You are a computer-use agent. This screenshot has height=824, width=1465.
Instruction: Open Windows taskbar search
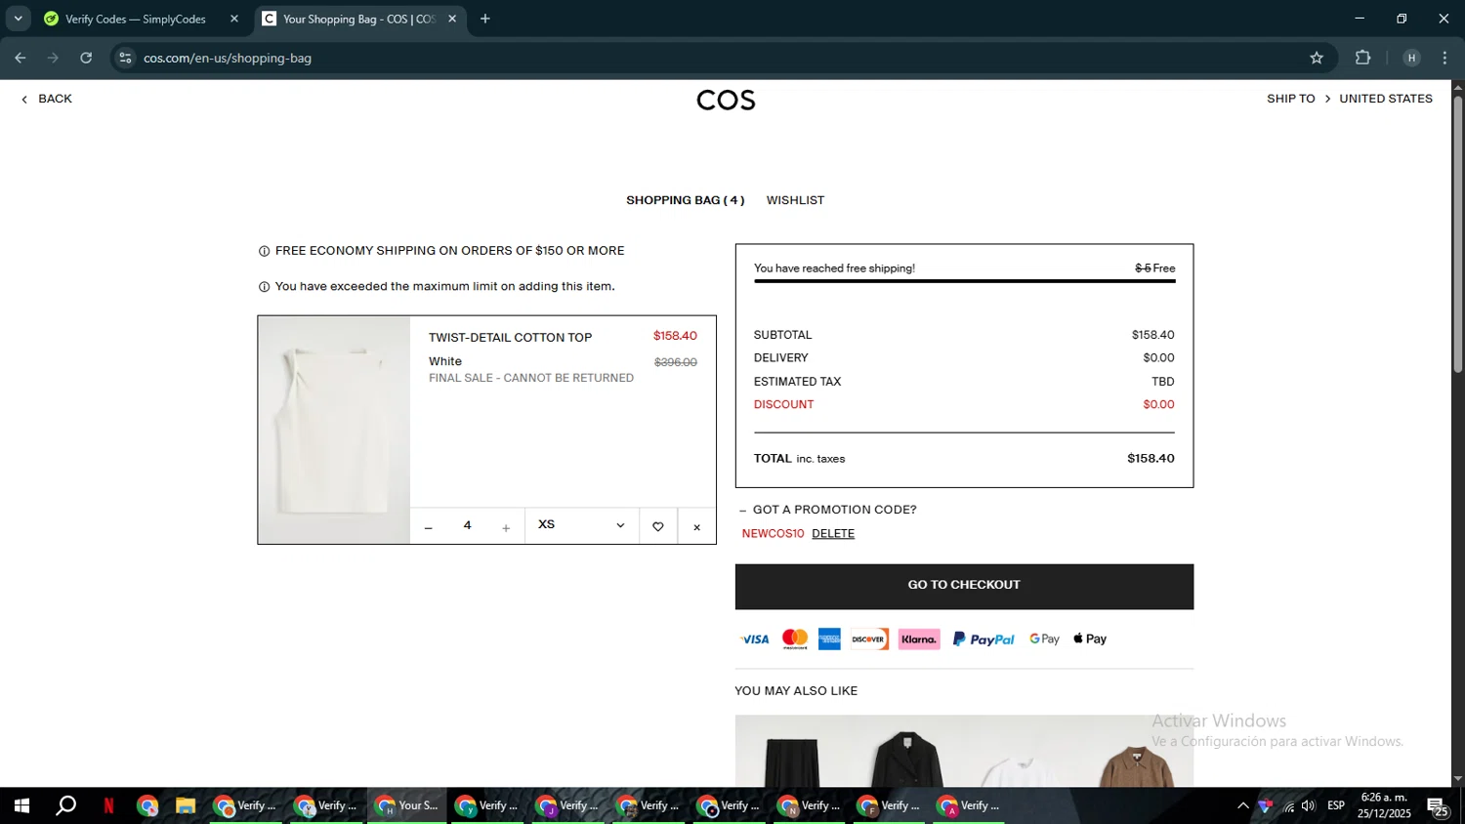point(65,805)
